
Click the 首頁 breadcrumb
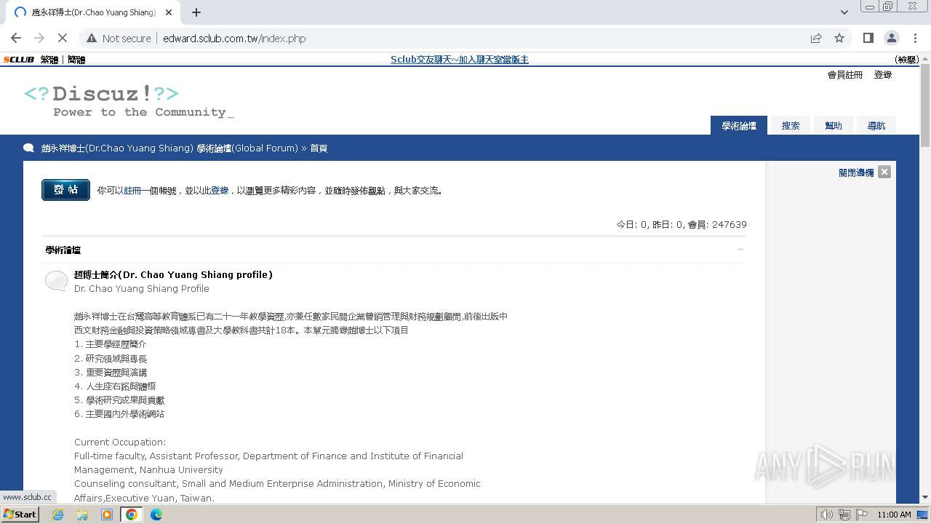319,148
